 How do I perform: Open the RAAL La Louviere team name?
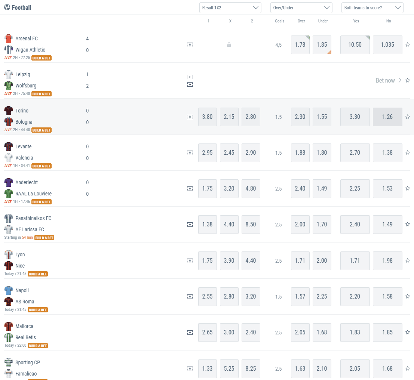34,194
